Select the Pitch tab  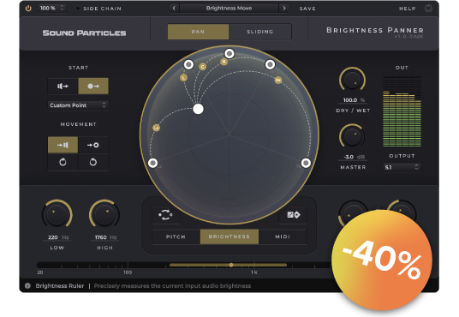(x=176, y=236)
